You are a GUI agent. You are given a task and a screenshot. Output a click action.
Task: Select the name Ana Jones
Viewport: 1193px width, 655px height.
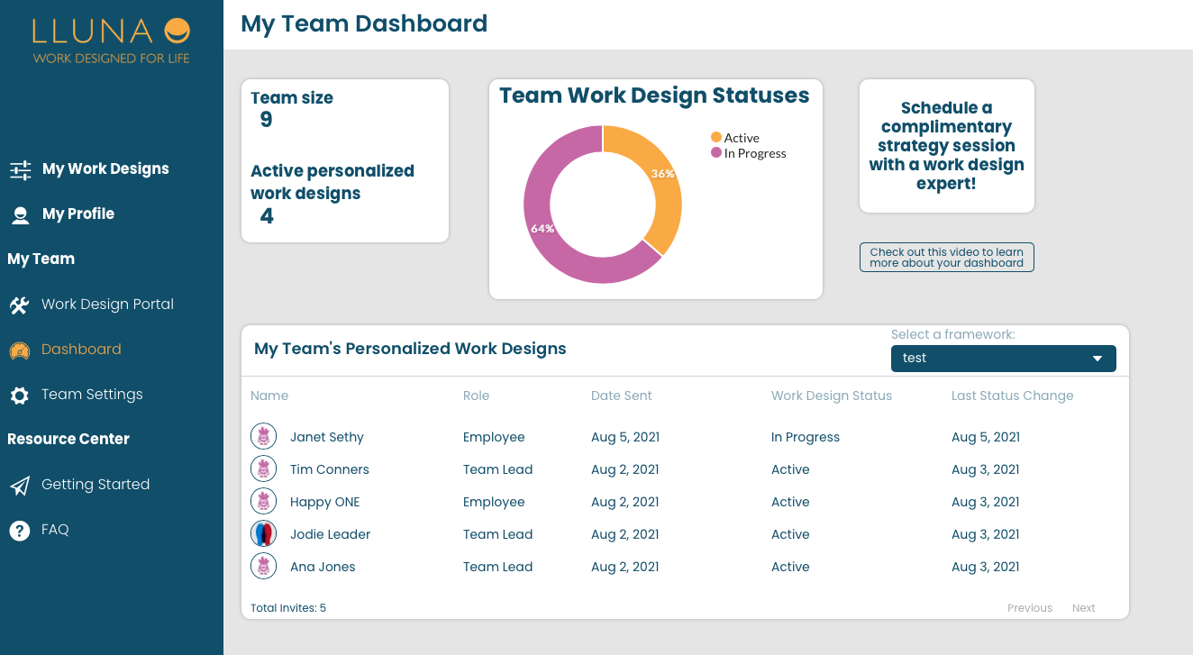323,567
